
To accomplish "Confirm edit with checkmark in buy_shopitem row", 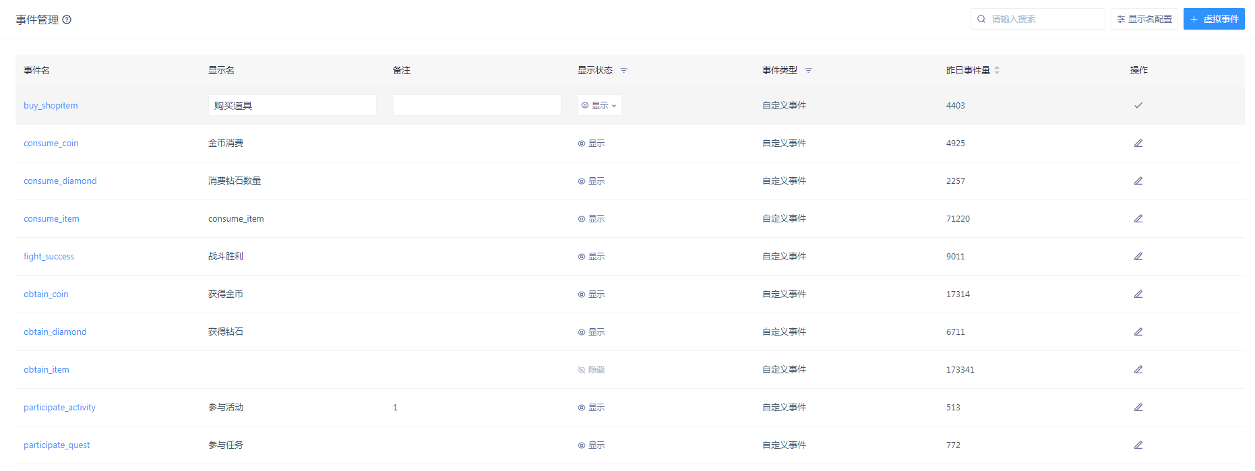I will [1138, 105].
